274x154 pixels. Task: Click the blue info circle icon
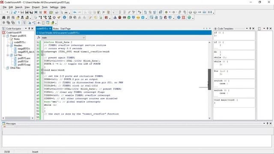(64, 18)
